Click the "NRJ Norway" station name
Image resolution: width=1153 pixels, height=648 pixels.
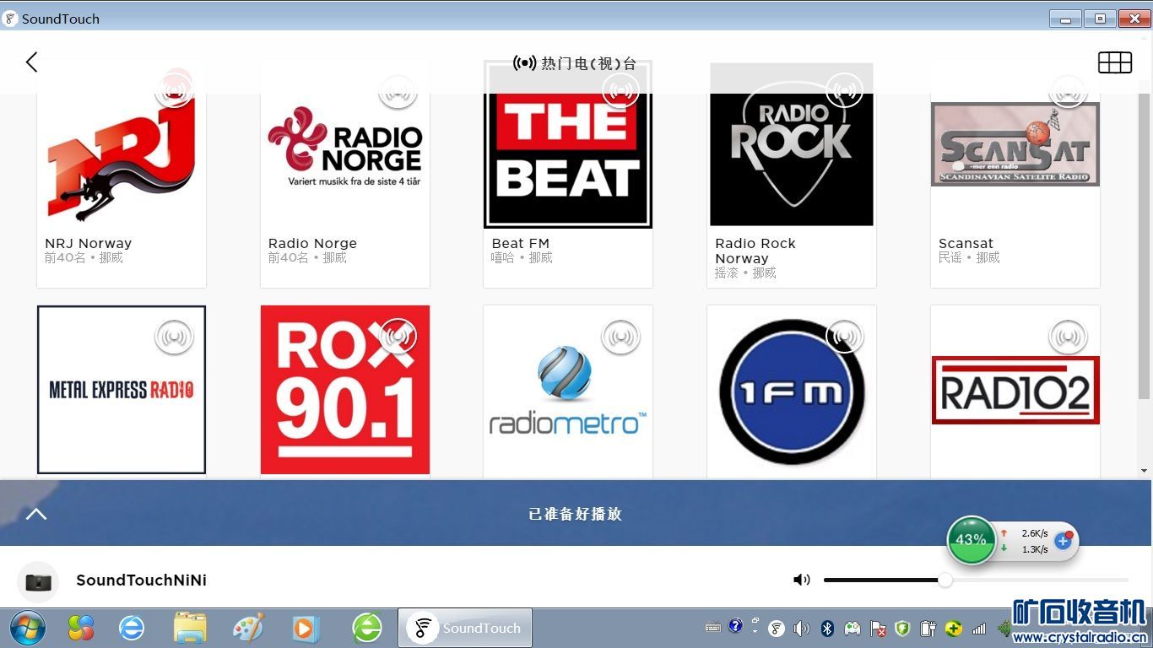point(88,243)
